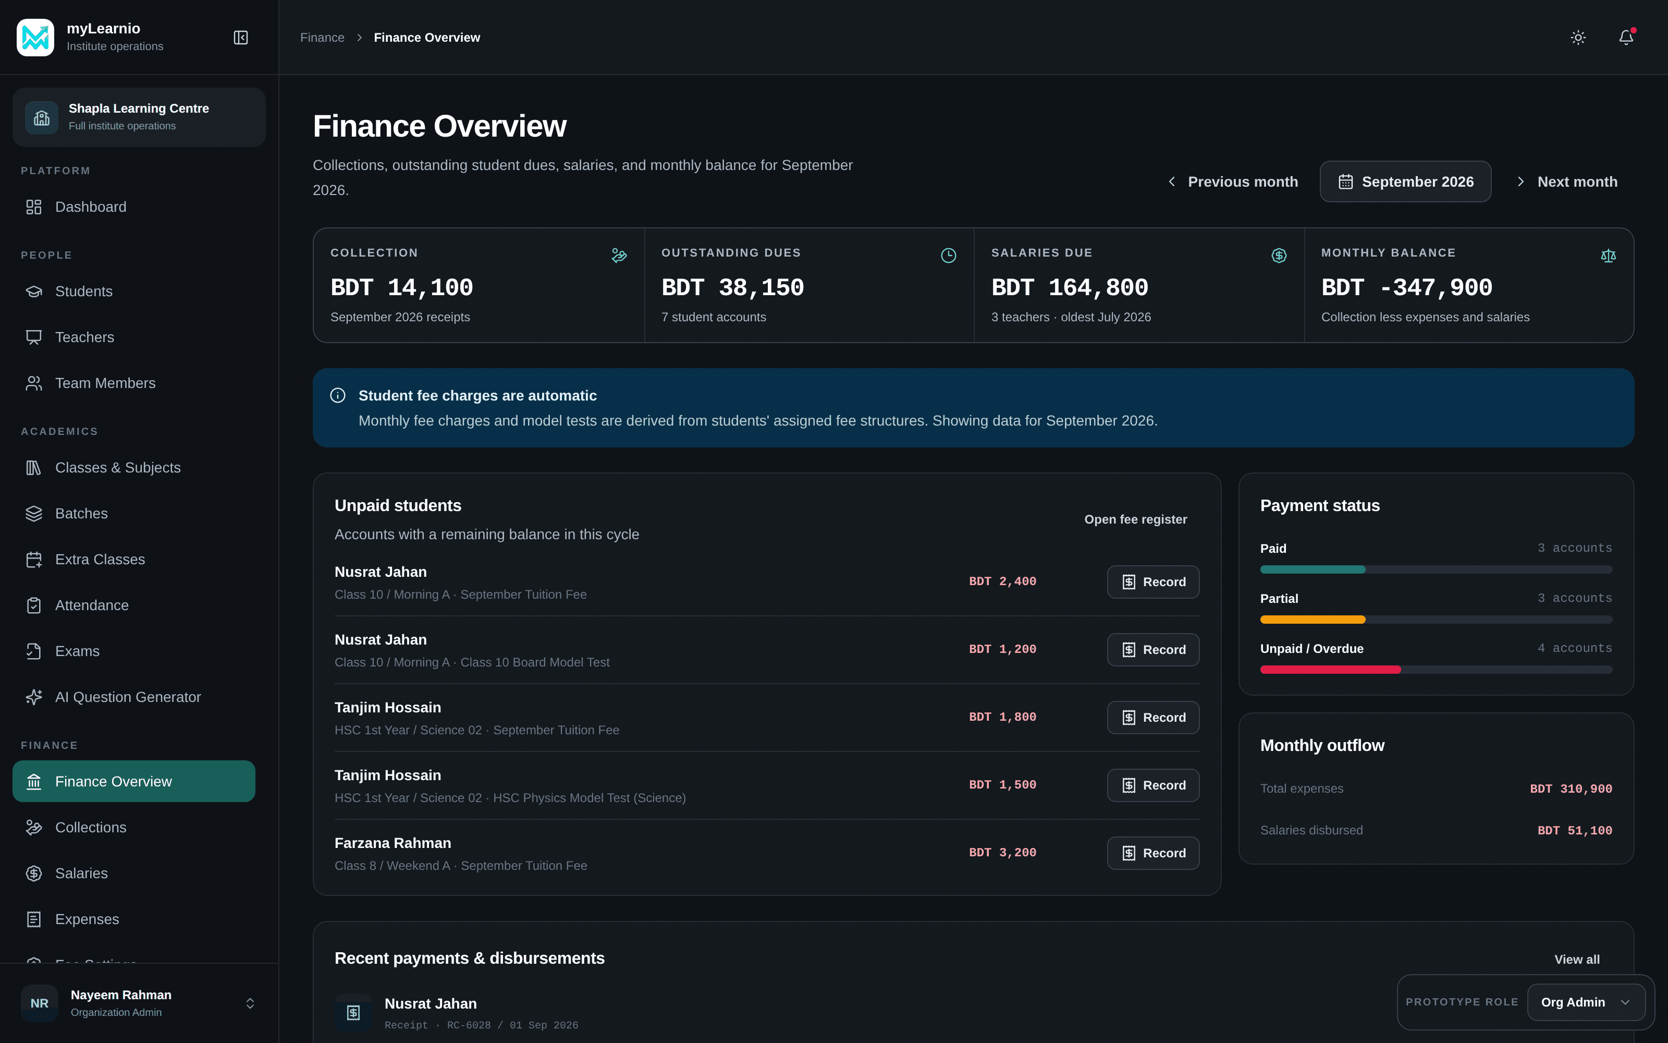The width and height of the screenshot is (1668, 1043).
Task: Go to Team Members
Action: pyautogui.click(x=134, y=383)
